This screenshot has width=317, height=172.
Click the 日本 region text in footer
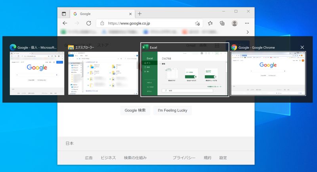[70, 143]
